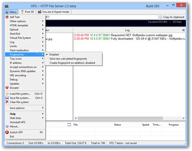The height and width of the screenshot is (151, 192).
Task: Open the URL encoding submenu
Action: tap(25, 75)
